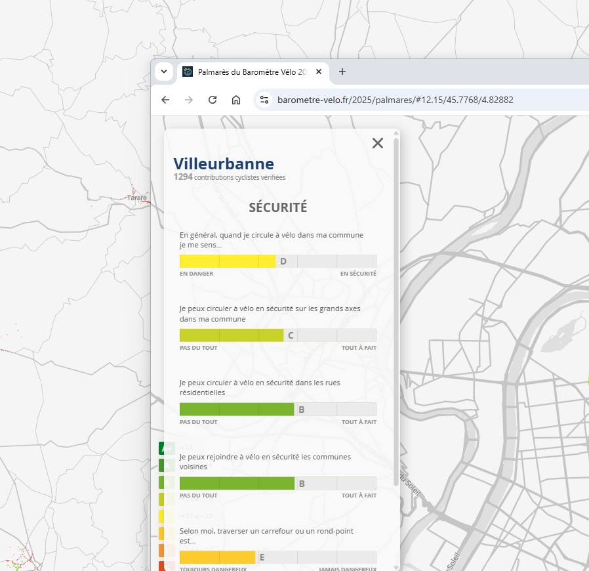Viewport: 589px width, 571px height.
Task: Click the back navigation arrow
Action: click(x=165, y=100)
